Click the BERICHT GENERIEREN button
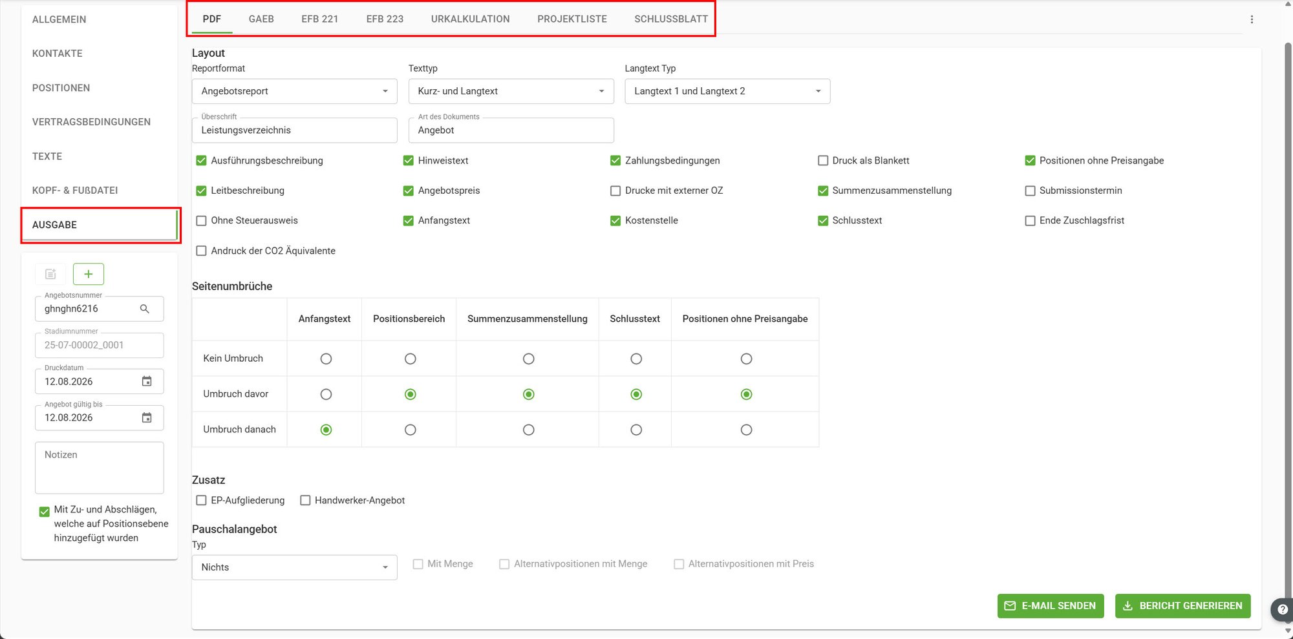 click(1183, 606)
